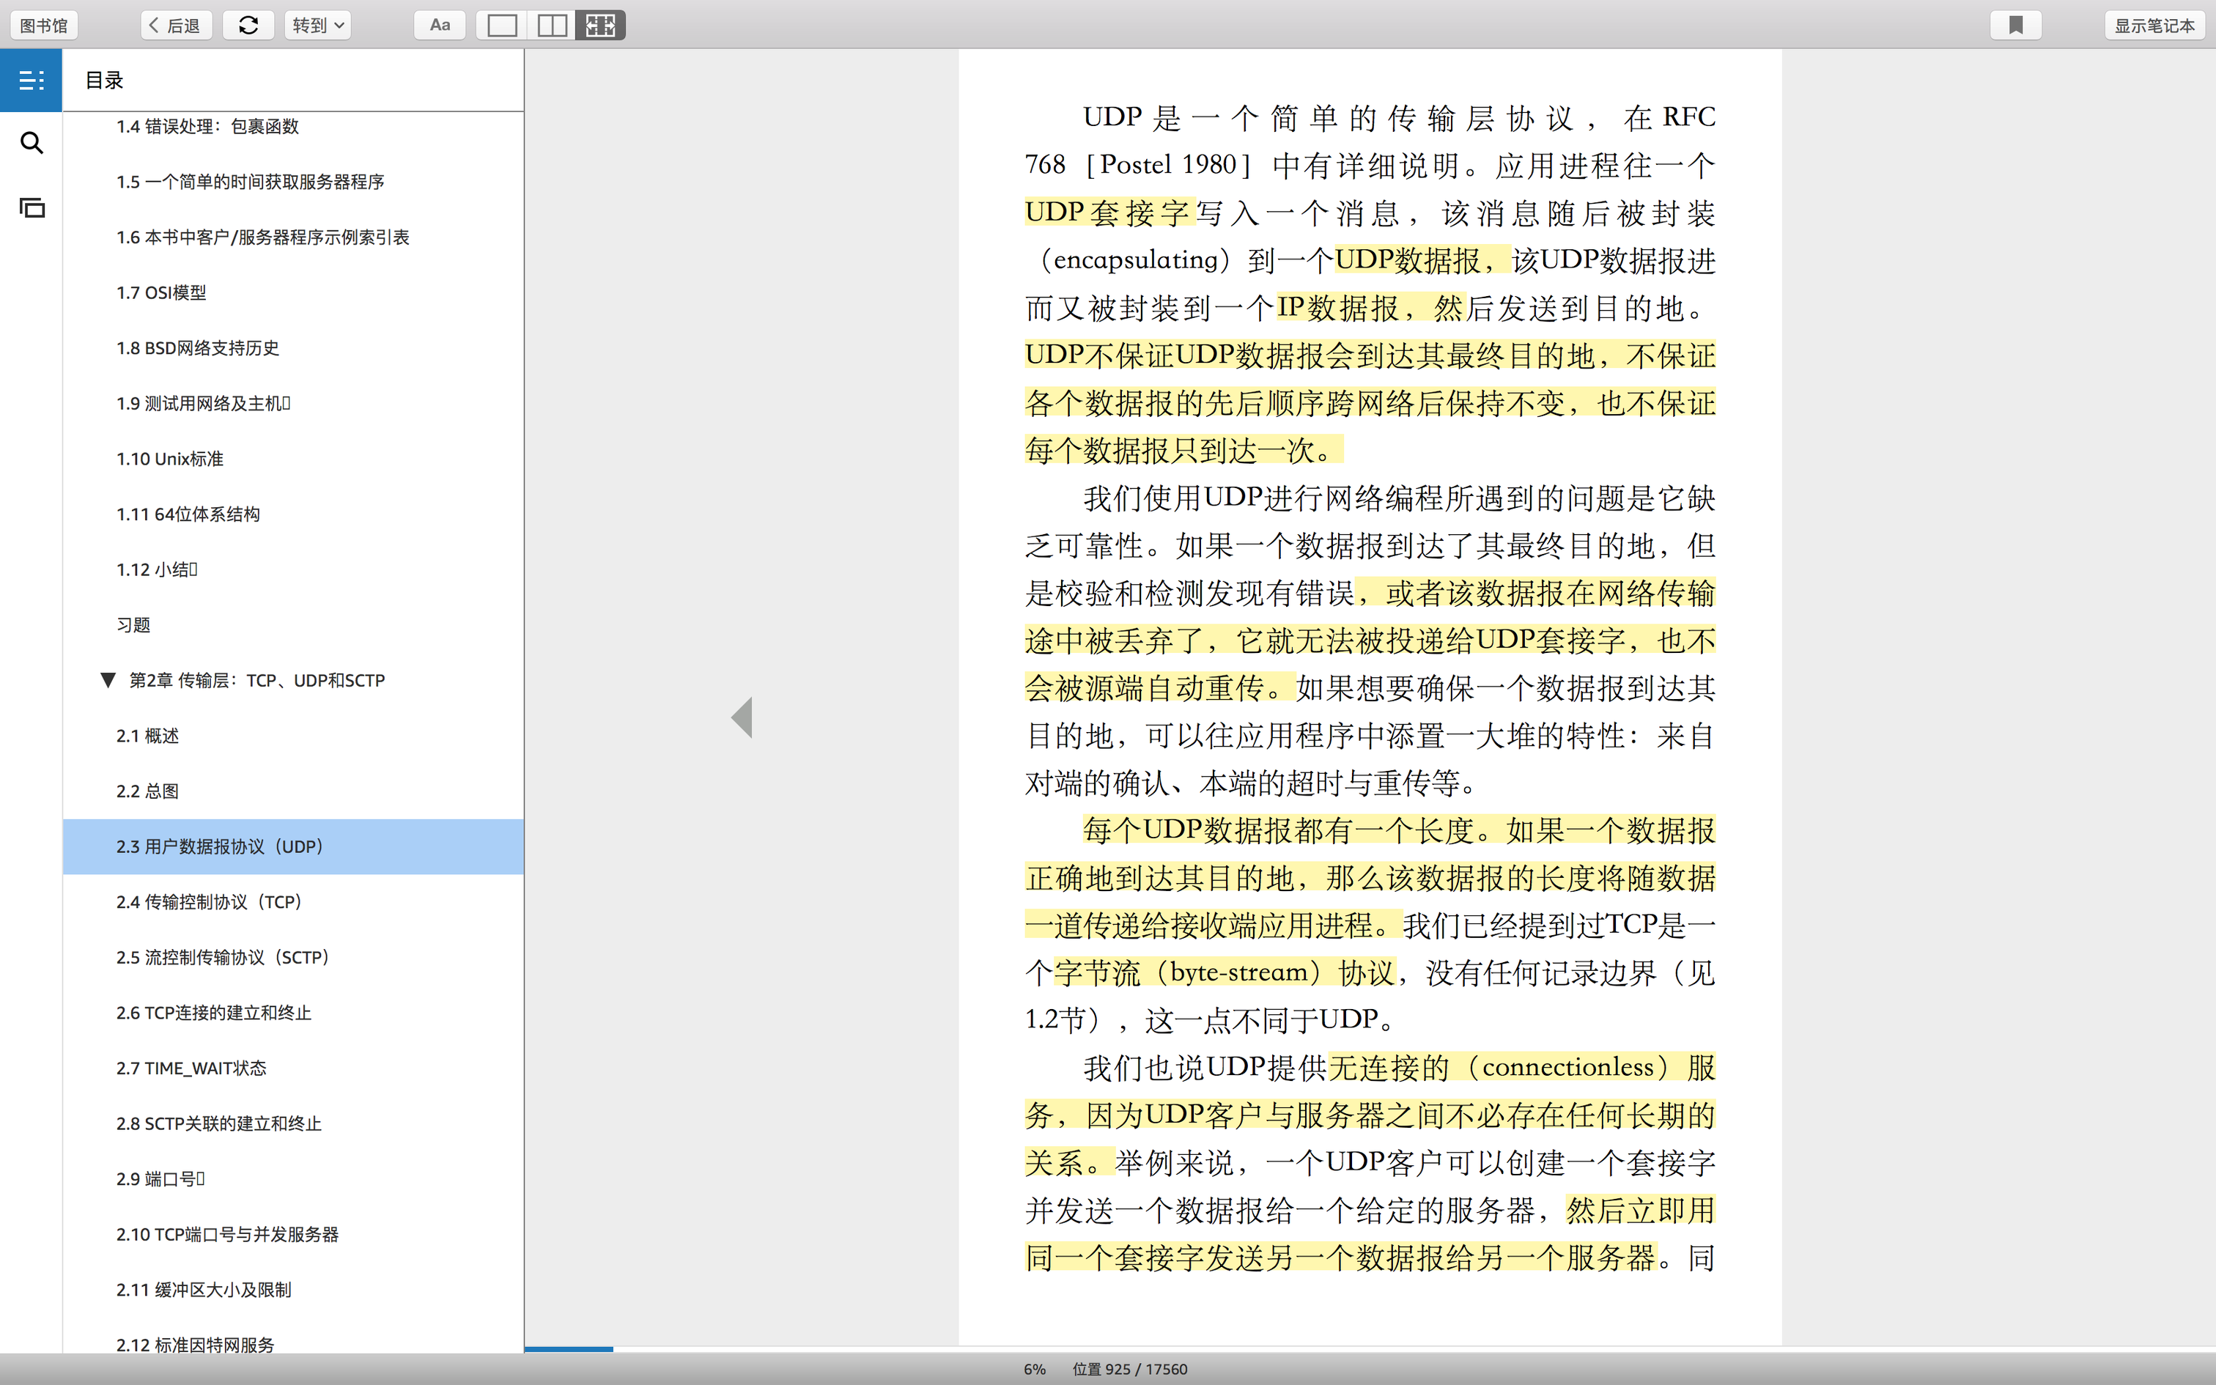Click the 显示笔记本 button
Screen dimensions: 2216x1385
pyautogui.click(x=2154, y=25)
